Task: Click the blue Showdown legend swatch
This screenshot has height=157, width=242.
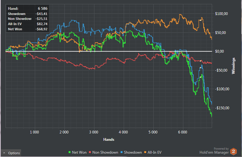Action: (121, 153)
